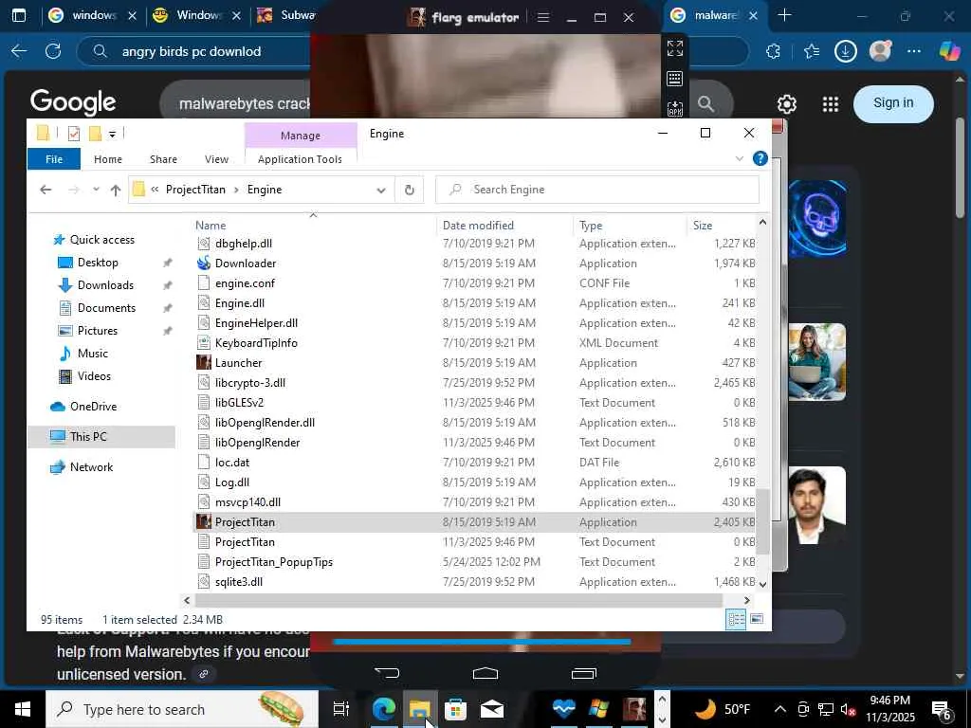Viewport: 971px width, 728px height.
Task: Click the Properties quick access toolbar icon
Action: [74, 134]
